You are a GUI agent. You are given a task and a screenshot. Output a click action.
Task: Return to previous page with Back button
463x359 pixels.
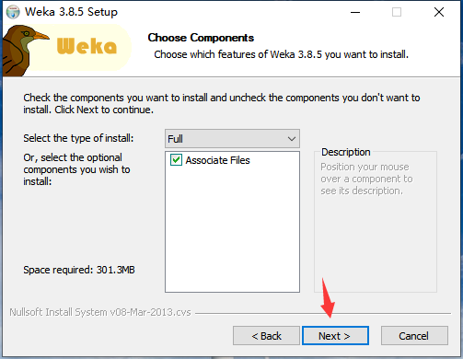pyautogui.click(x=266, y=336)
